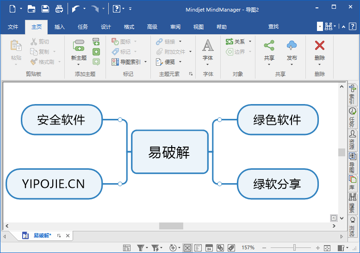Click the Publish (发布) cloud icon
The image size is (360, 253).
click(292, 45)
